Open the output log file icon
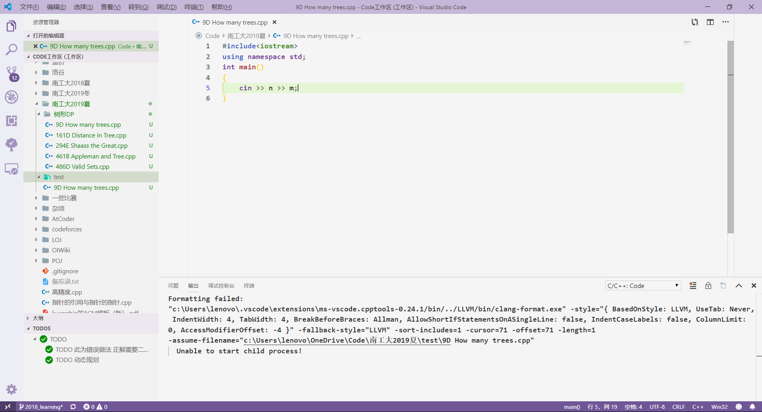This screenshot has width=762, height=412. [x=723, y=286]
